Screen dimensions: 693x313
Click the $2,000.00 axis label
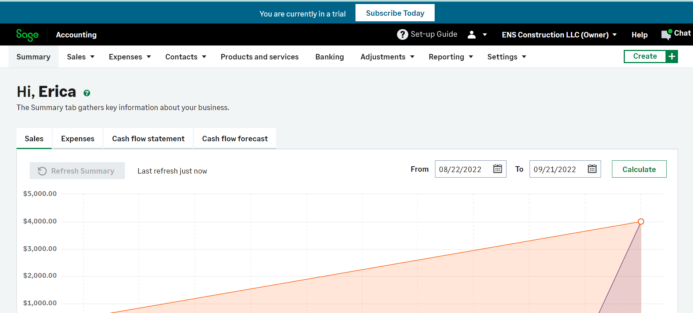tap(40, 276)
